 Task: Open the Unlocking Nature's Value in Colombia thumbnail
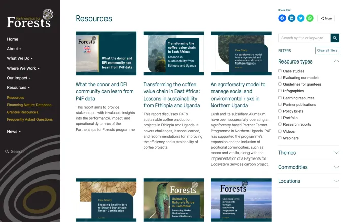[173, 200]
